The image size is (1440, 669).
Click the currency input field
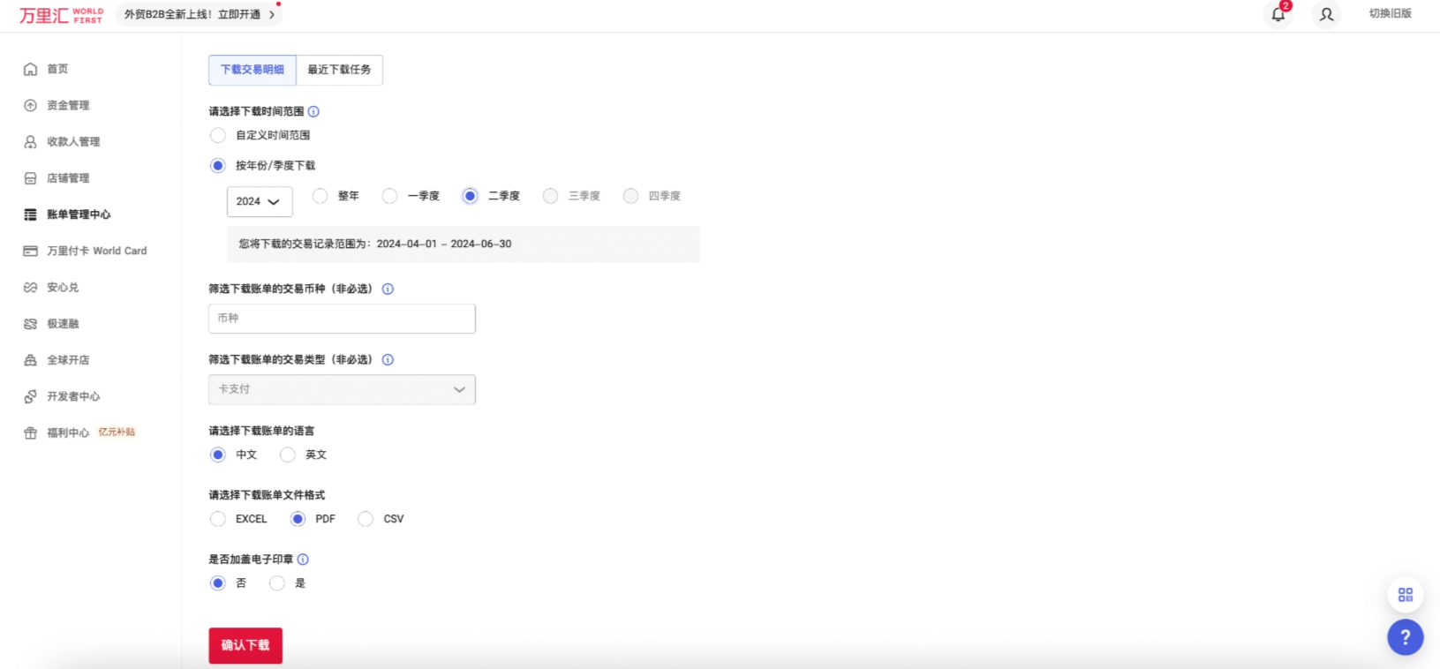(342, 319)
